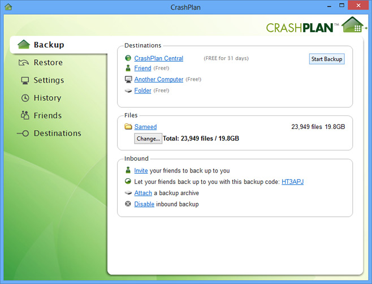Click the Friend person icon in Destinations
The width and height of the screenshot is (372, 284).
(128, 68)
